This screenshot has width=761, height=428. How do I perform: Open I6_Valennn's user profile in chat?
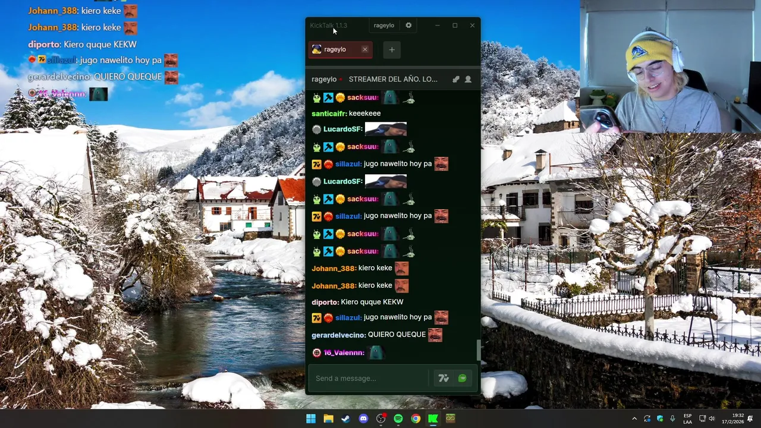click(344, 353)
